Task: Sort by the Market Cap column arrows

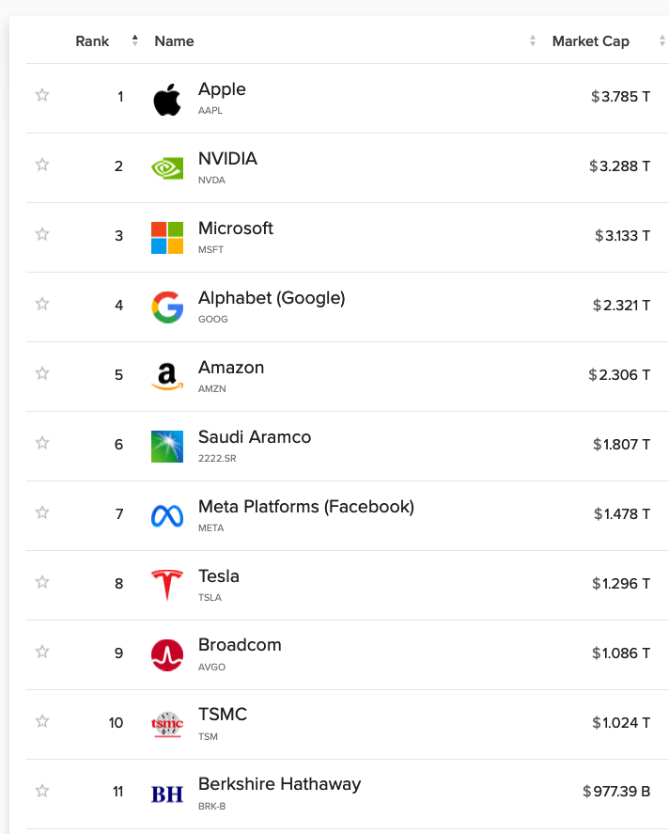Action: pos(662,40)
